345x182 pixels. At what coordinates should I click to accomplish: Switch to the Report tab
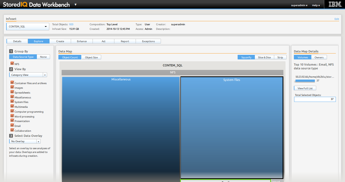125,41
